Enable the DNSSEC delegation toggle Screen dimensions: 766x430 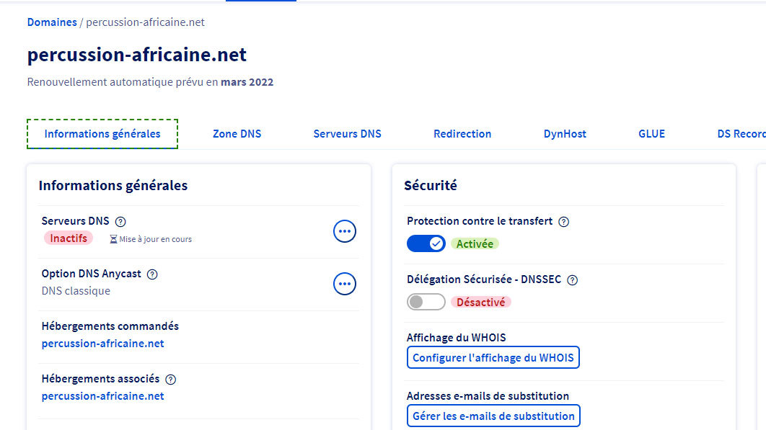(426, 302)
